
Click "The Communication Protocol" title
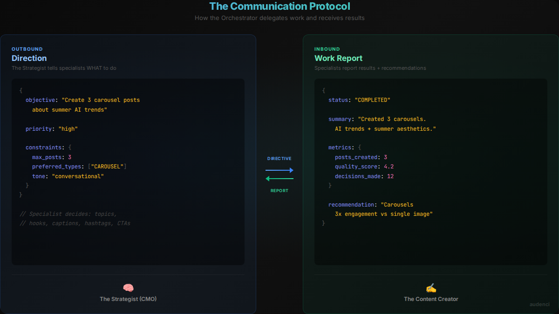[x=279, y=7]
